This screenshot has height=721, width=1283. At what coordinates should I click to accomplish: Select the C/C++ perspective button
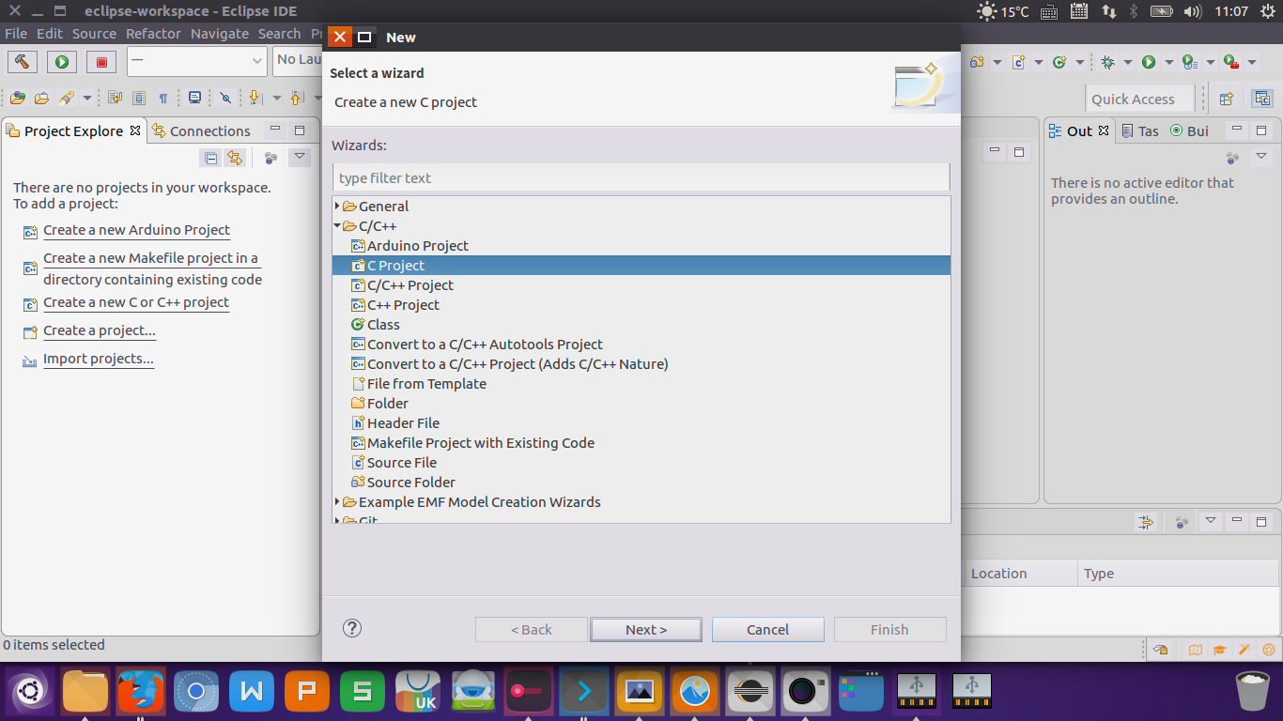1262,99
